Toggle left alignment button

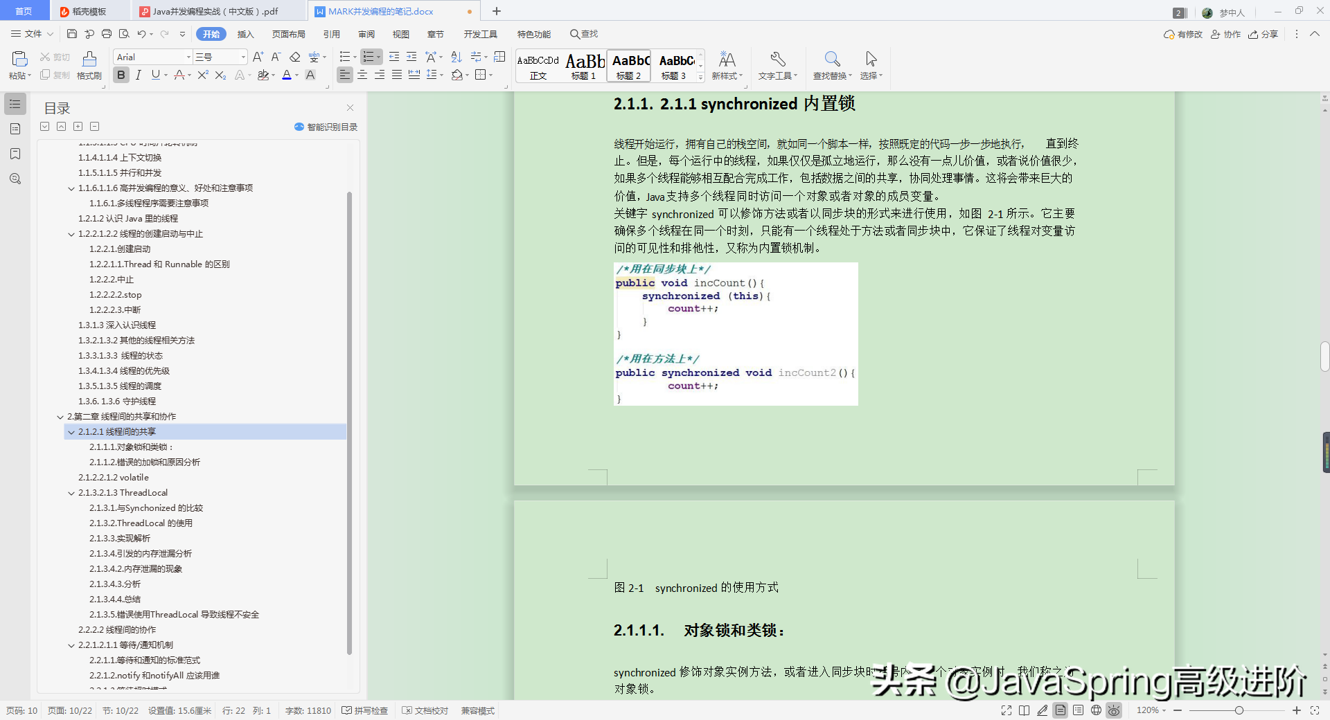[345, 75]
